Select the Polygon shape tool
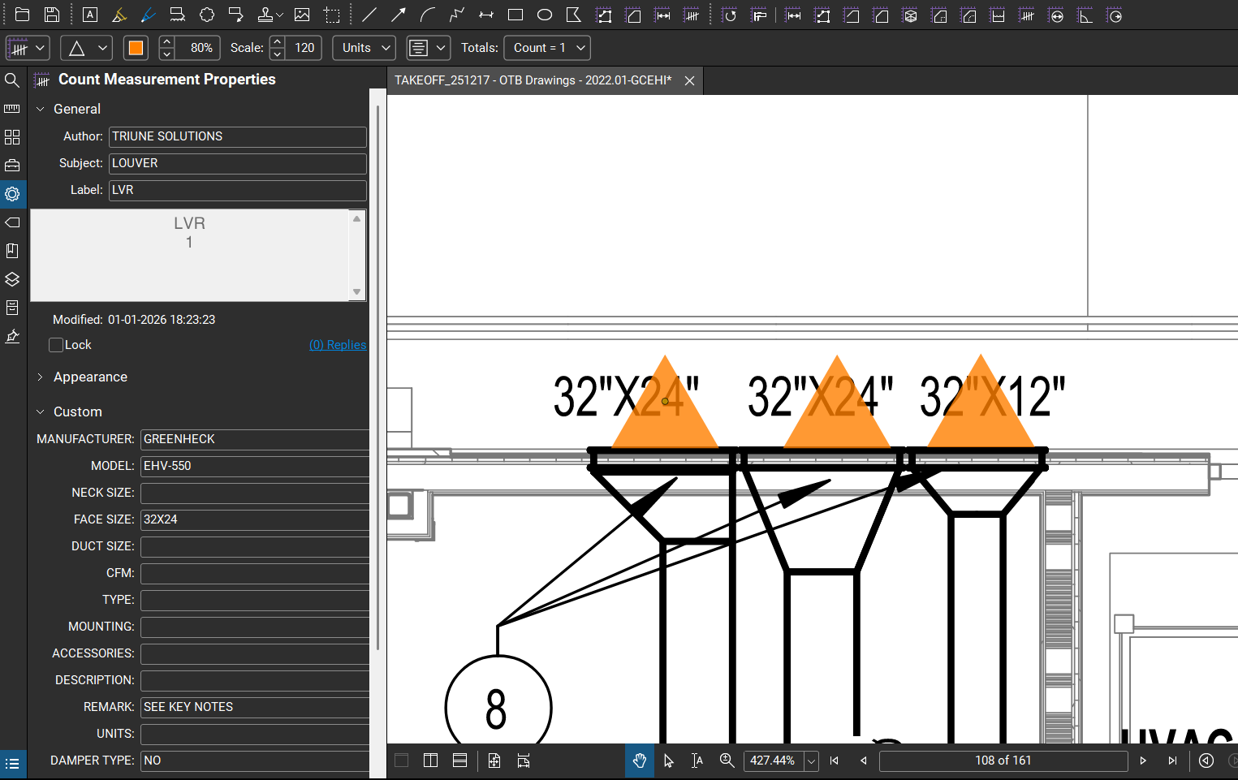 574,15
